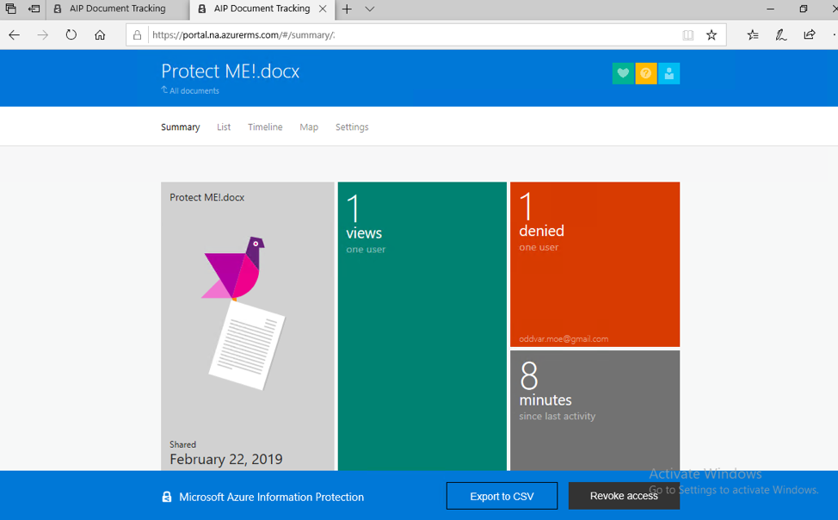Go to the browser Home icon
The height and width of the screenshot is (520, 838).
coord(100,35)
